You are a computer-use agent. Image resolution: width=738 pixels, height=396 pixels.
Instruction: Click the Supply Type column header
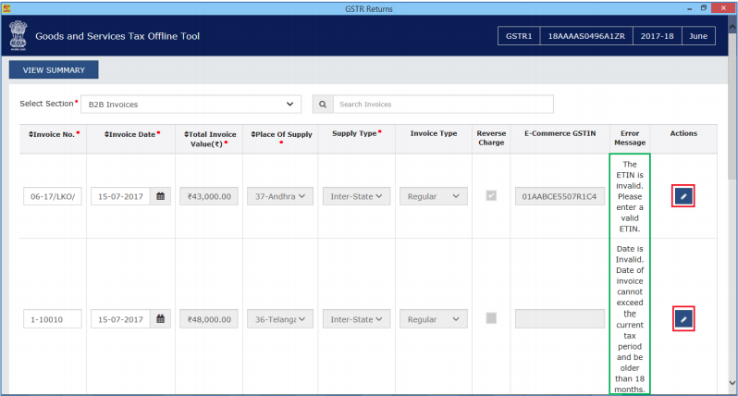pos(357,134)
